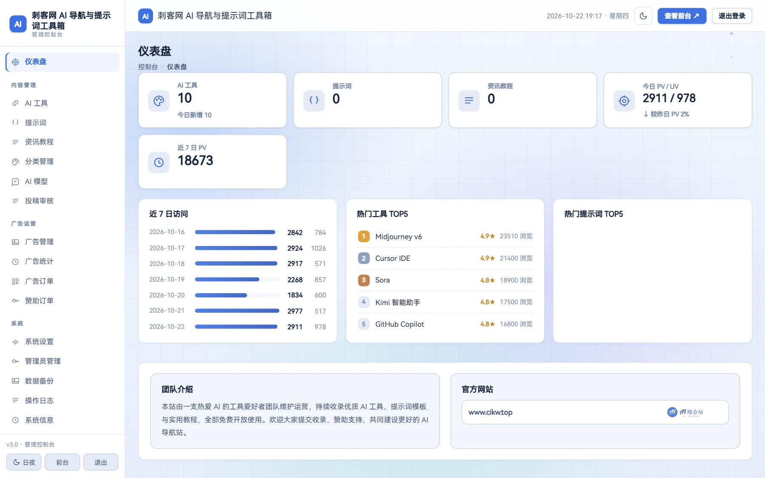The height and width of the screenshot is (478, 765).
Task: Click the 查看前台 button
Action: point(682,16)
